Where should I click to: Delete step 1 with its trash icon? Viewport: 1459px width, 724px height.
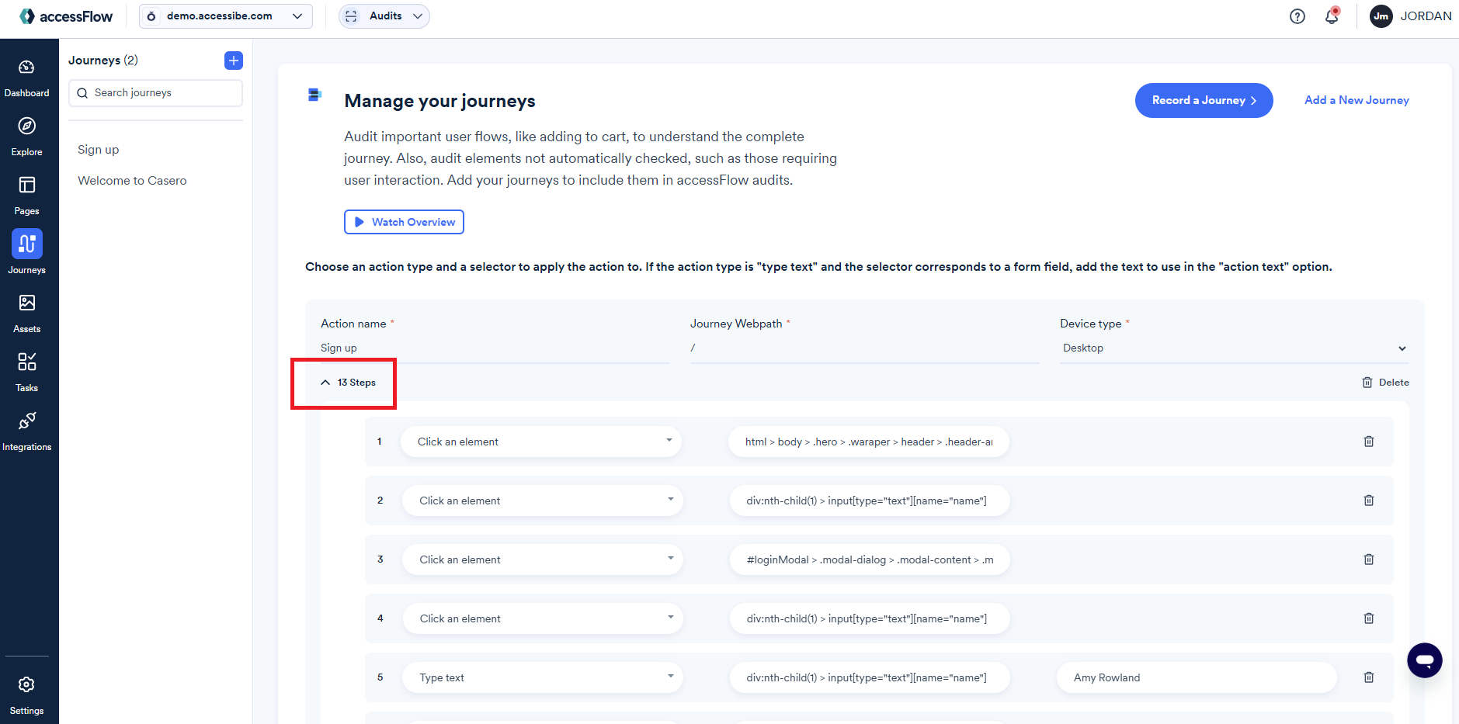click(1369, 442)
